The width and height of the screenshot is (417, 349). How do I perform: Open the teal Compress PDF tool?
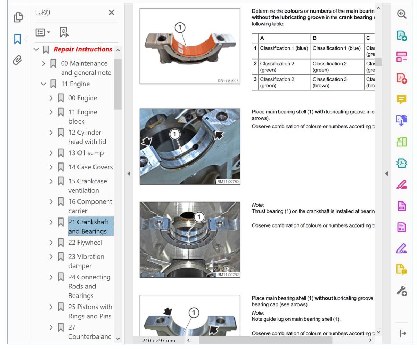(x=402, y=163)
